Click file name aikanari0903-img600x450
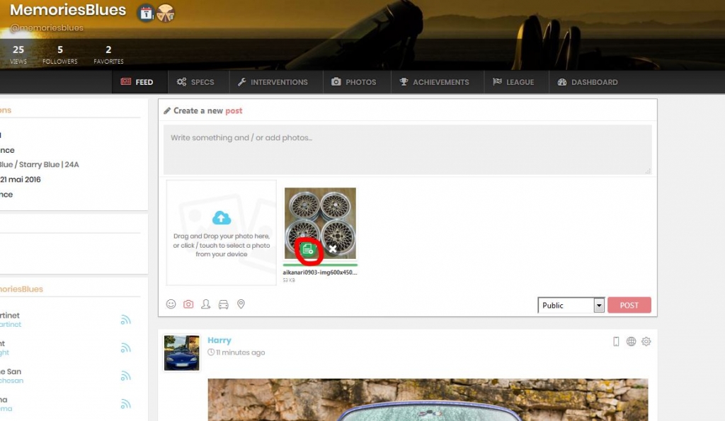This screenshot has width=725, height=421. 320,272
